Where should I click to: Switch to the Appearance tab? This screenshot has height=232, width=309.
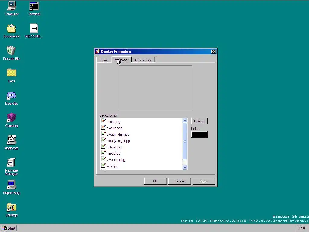[x=143, y=60]
